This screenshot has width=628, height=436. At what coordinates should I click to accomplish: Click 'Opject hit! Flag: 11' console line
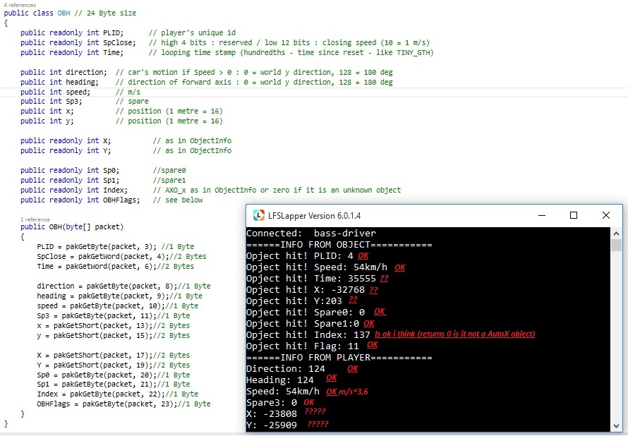click(x=303, y=346)
